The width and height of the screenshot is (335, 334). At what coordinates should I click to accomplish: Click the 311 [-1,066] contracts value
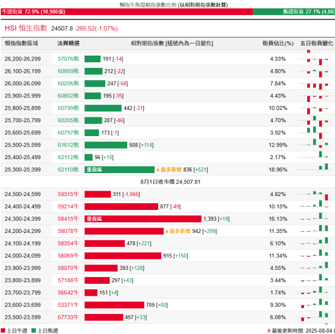pos(126,194)
